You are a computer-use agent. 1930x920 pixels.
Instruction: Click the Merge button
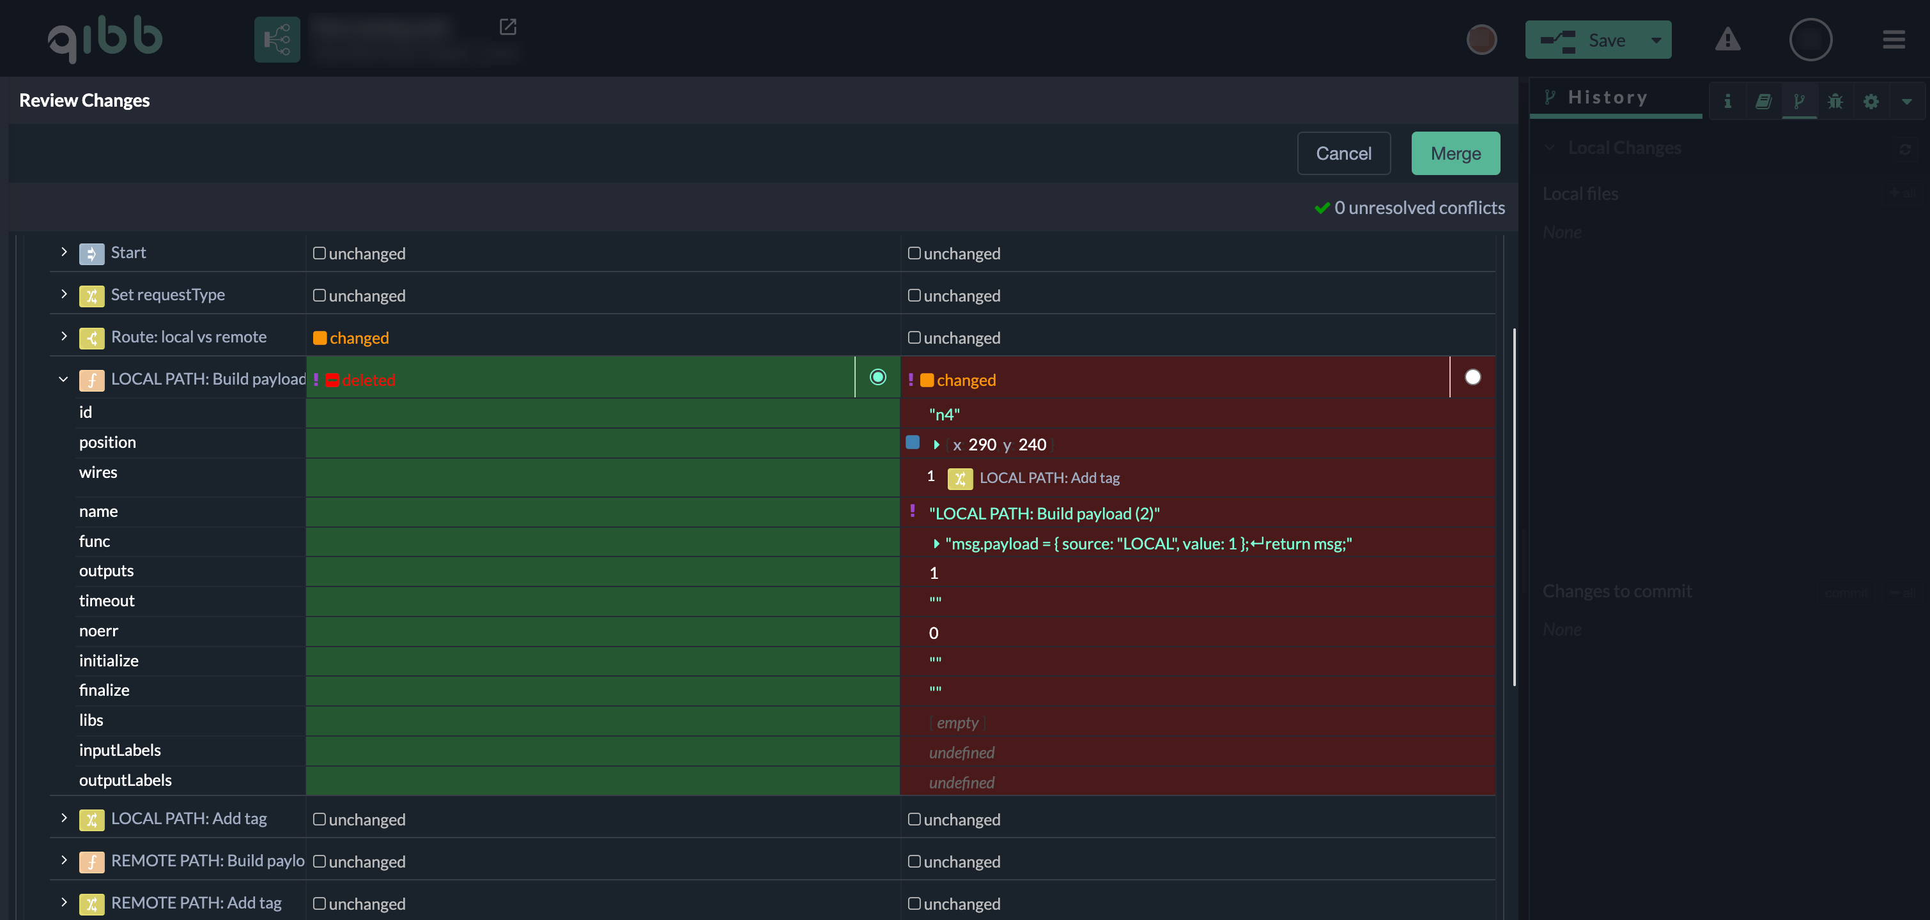click(x=1455, y=153)
